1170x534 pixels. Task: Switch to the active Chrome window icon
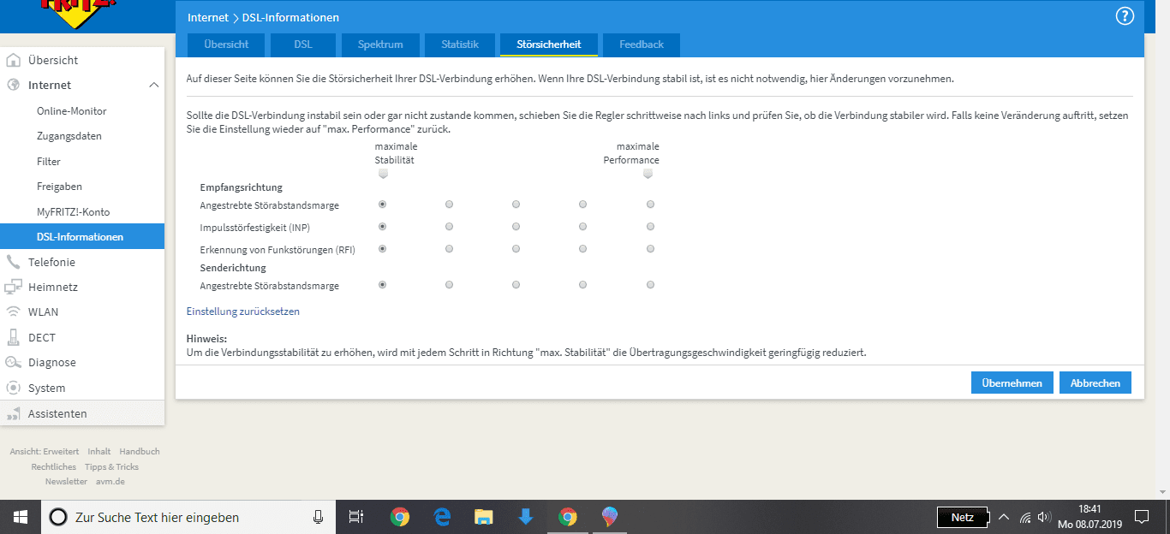point(567,517)
